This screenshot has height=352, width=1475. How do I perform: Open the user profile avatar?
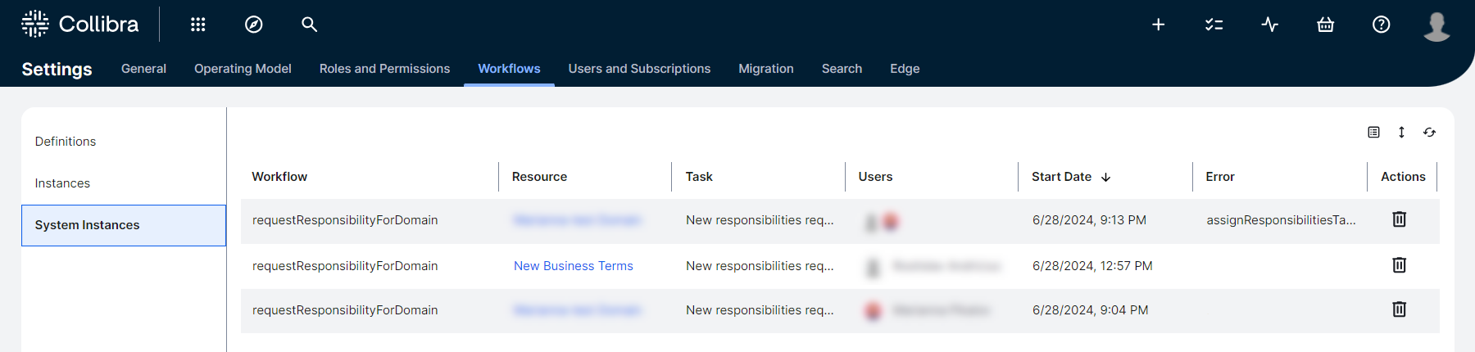click(1436, 25)
